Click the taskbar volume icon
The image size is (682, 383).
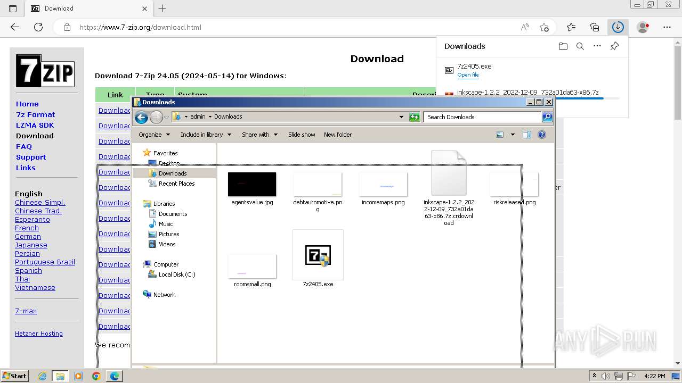tap(606, 376)
